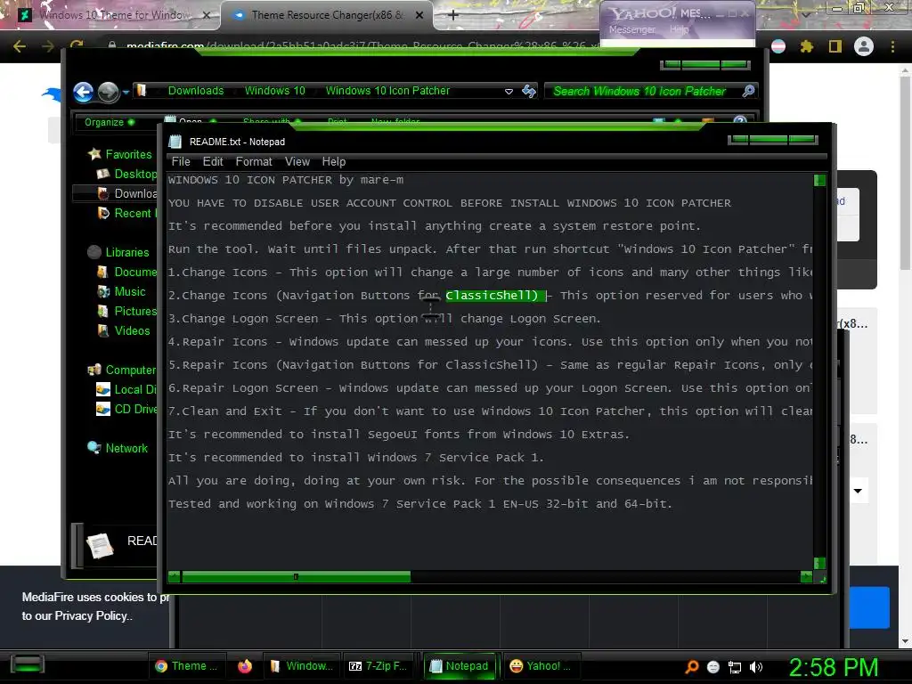Click the green Start button on taskbar
Screen dimensions: 912x684
pyautogui.click(x=28, y=664)
